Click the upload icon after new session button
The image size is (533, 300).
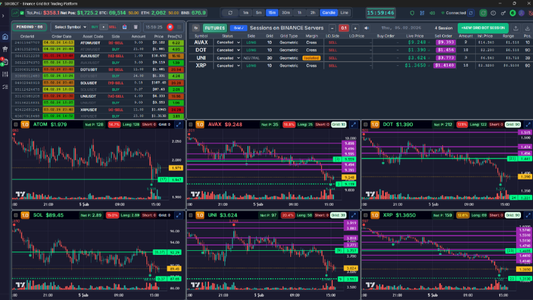[x=516, y=28]
